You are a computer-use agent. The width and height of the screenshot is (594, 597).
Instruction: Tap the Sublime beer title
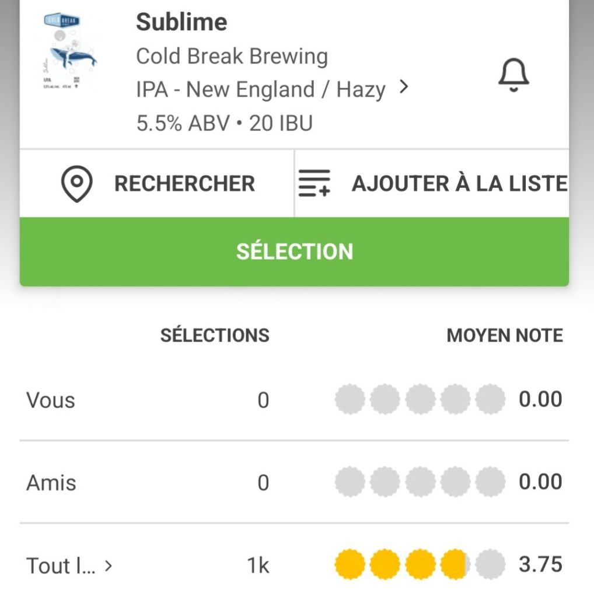tap(181, 22)
